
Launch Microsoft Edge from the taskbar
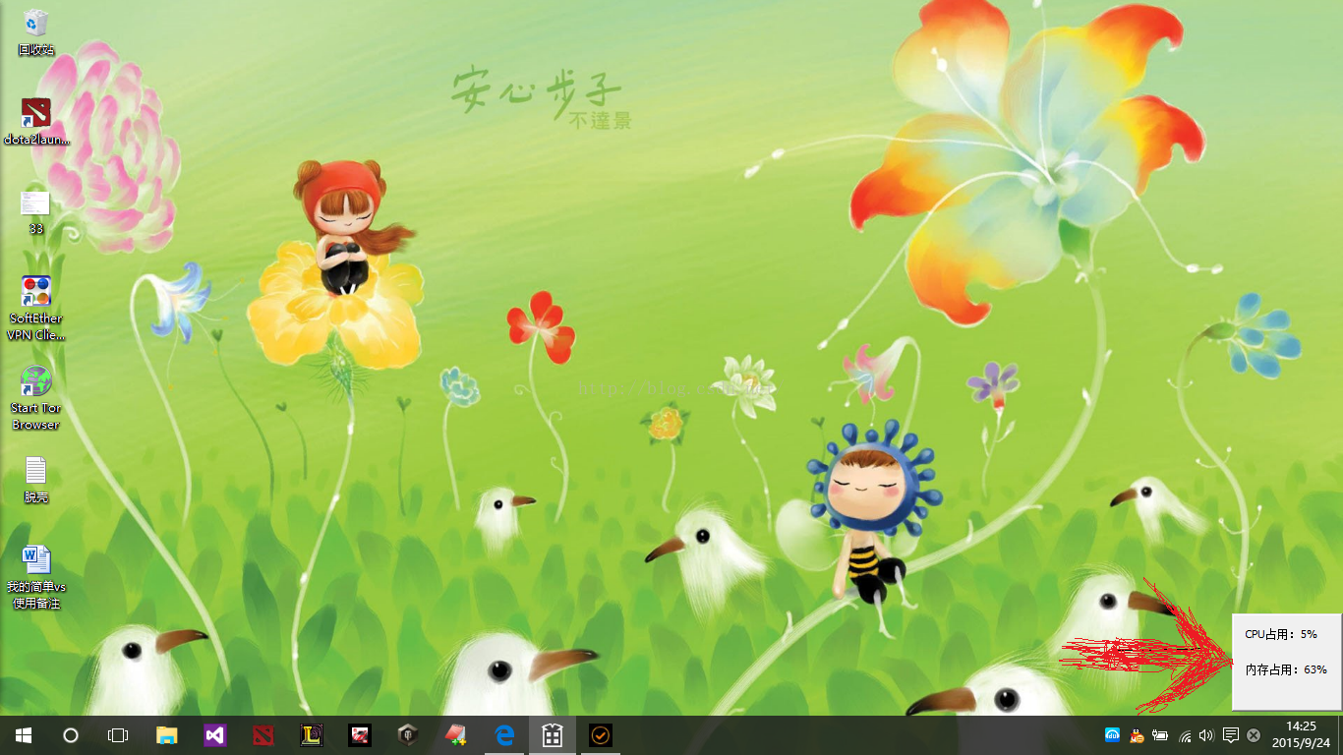point(504,735)
